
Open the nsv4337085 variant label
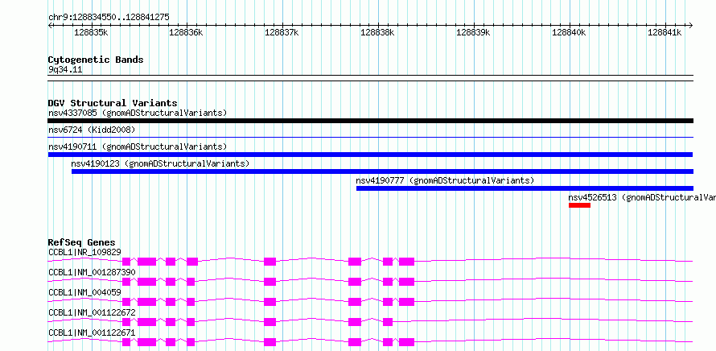[x=138, y=113]
